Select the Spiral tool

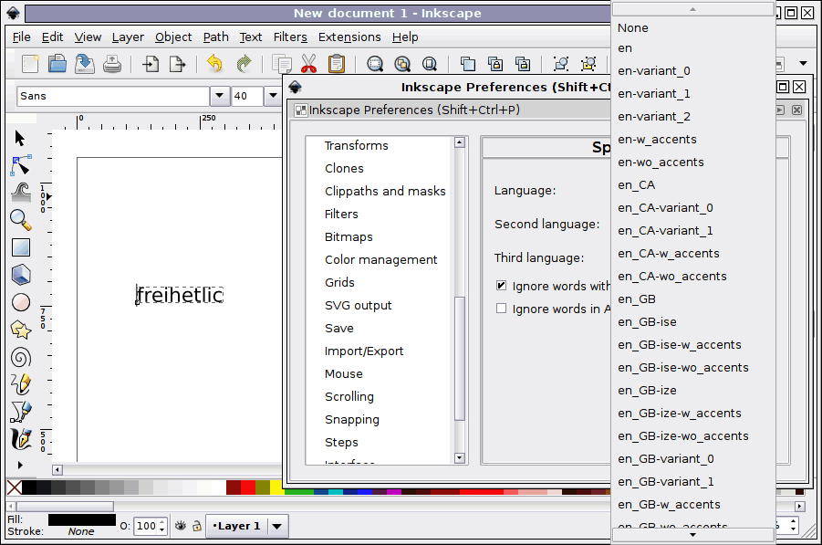click(x=20, y=357)
